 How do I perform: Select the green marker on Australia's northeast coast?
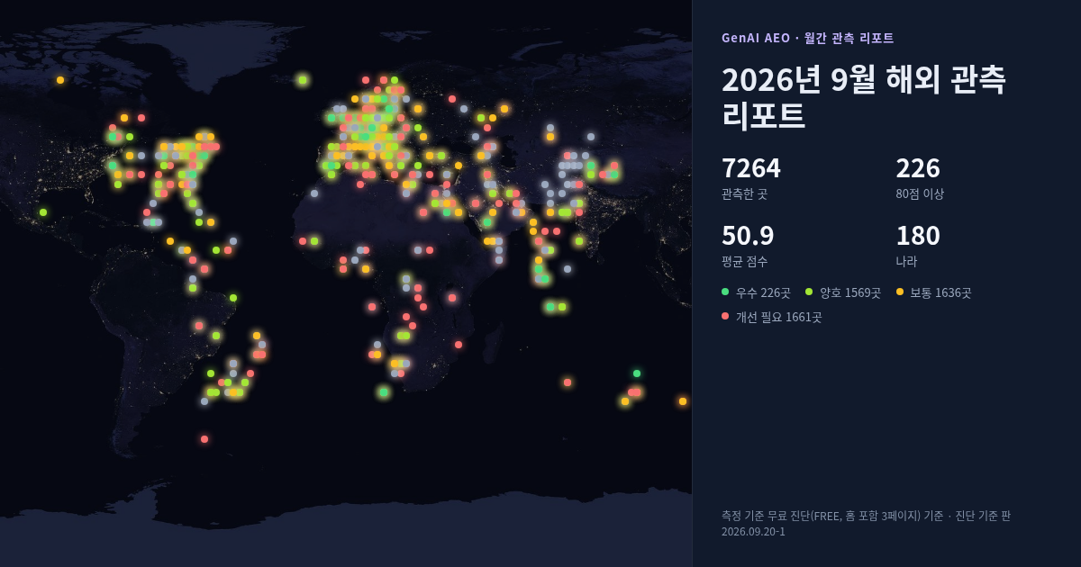tap(637, 373)
